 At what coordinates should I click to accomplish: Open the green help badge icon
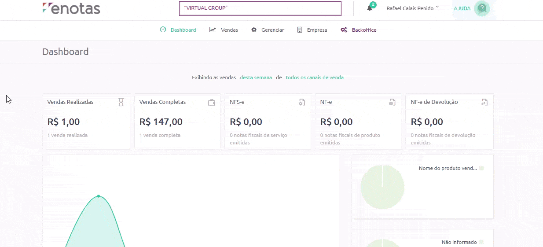coord(482,8)
